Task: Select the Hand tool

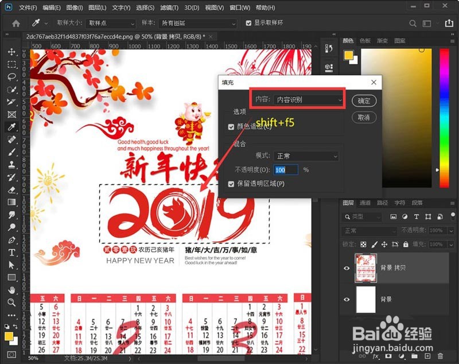Action: tap(11, 290)
